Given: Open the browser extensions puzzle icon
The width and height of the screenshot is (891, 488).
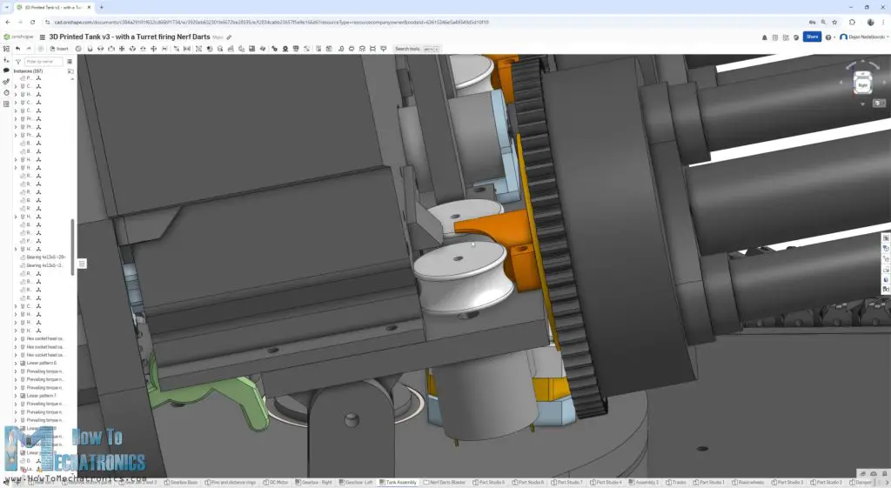Looking at the screenshot, I should (x=850, y=22).
